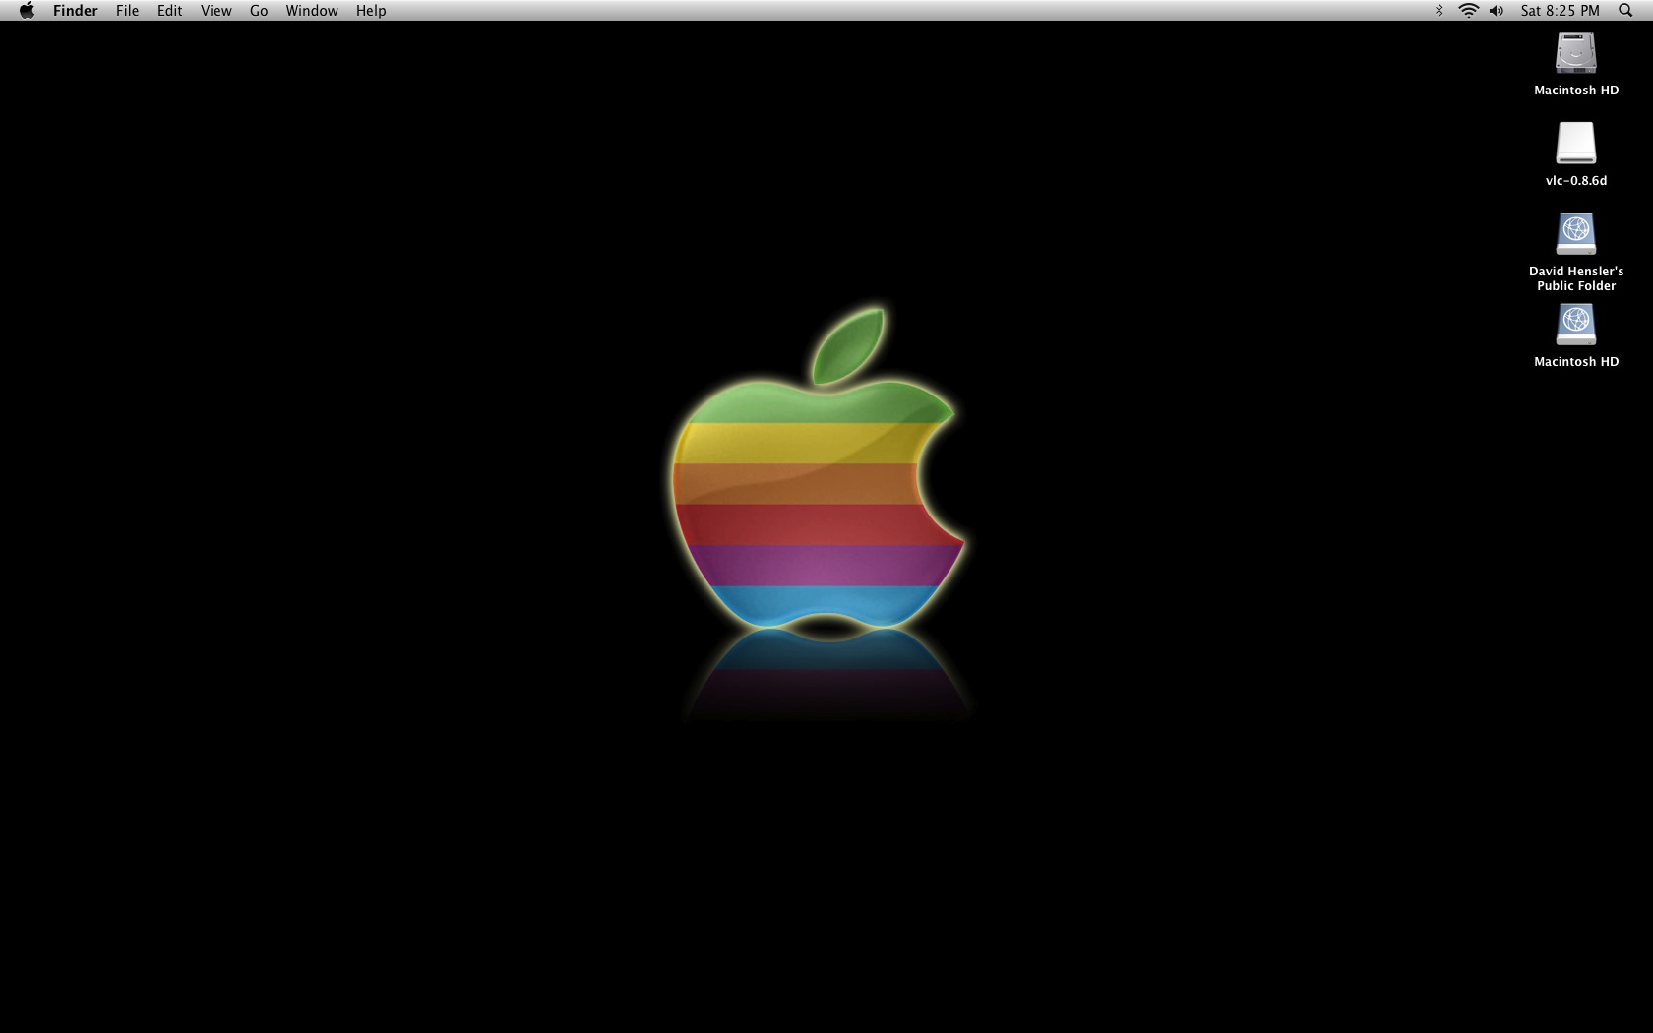Select David Hensler's Public Folder network icon

point(1575,234)
